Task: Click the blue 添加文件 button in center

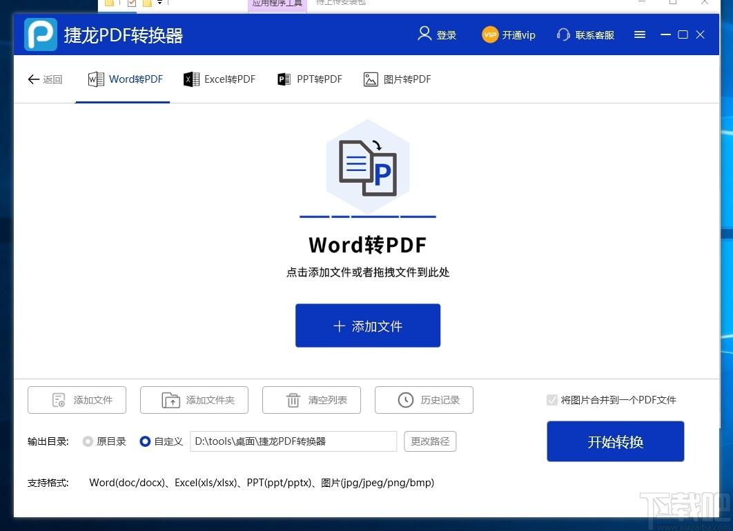Action: tap(368, 325)
